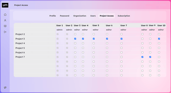Enable Project 5 access for User 9

coord(150,48)
